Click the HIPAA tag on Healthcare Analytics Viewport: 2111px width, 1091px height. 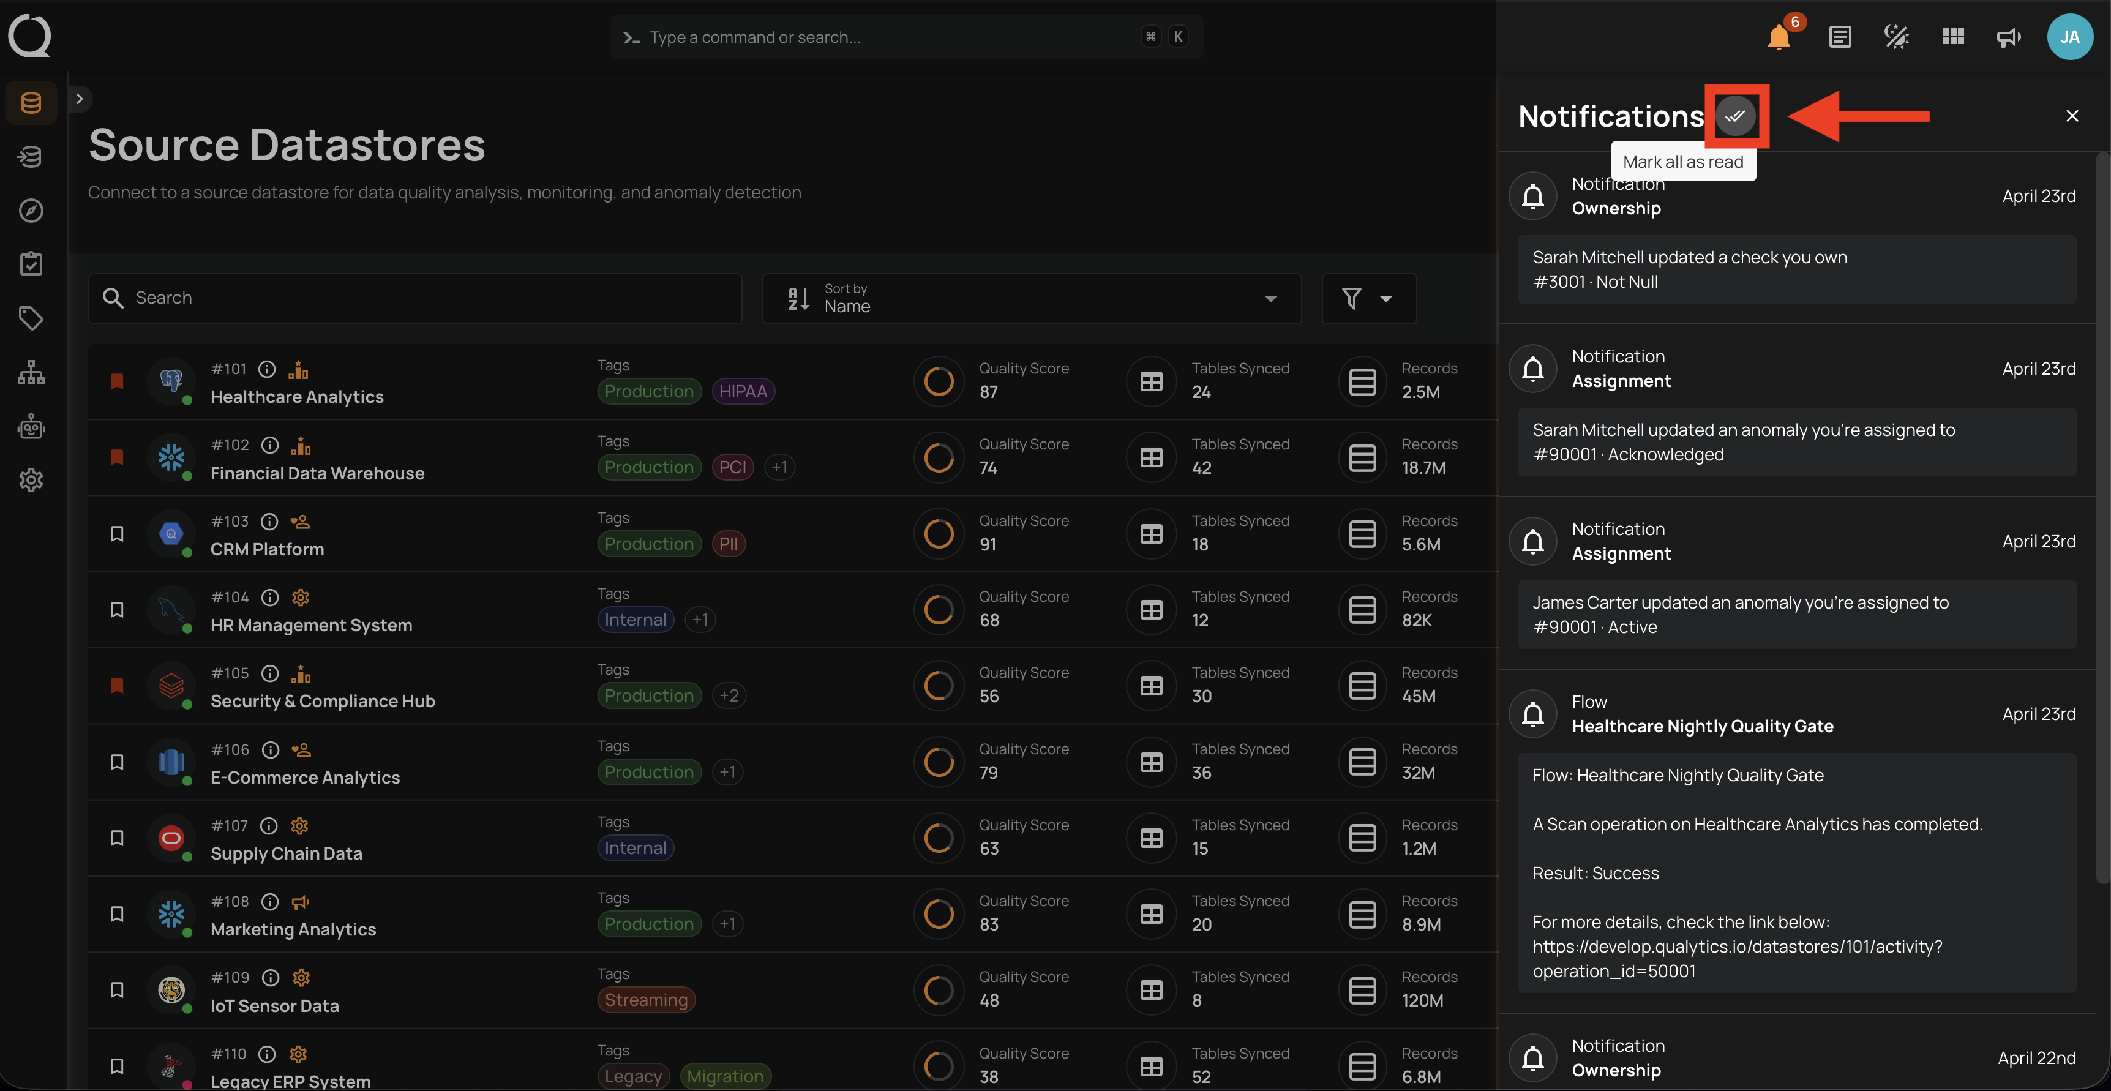point(743,391)
